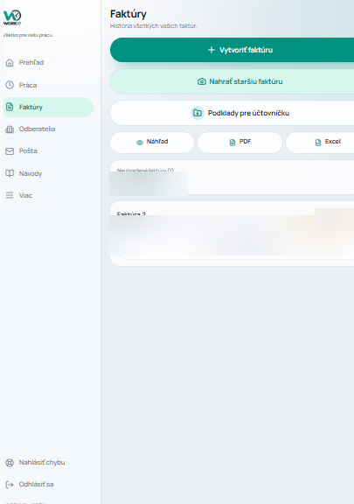This screenshot has width=354, height=504.
Task: Click the document icon beside Faktúry
Action: (10, 107)
